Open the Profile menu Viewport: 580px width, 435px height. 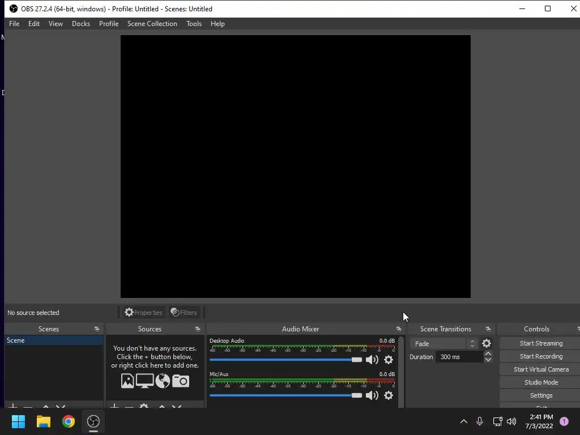click(x=108, y=24)
